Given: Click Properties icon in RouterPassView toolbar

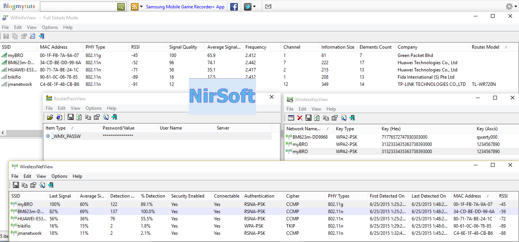Looking at the screenshot, I should [97, 117].
